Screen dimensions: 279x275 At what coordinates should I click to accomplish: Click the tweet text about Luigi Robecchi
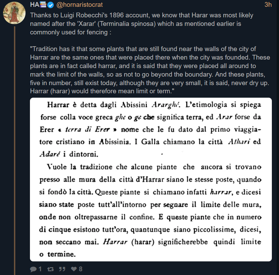(x=141, y=24)
